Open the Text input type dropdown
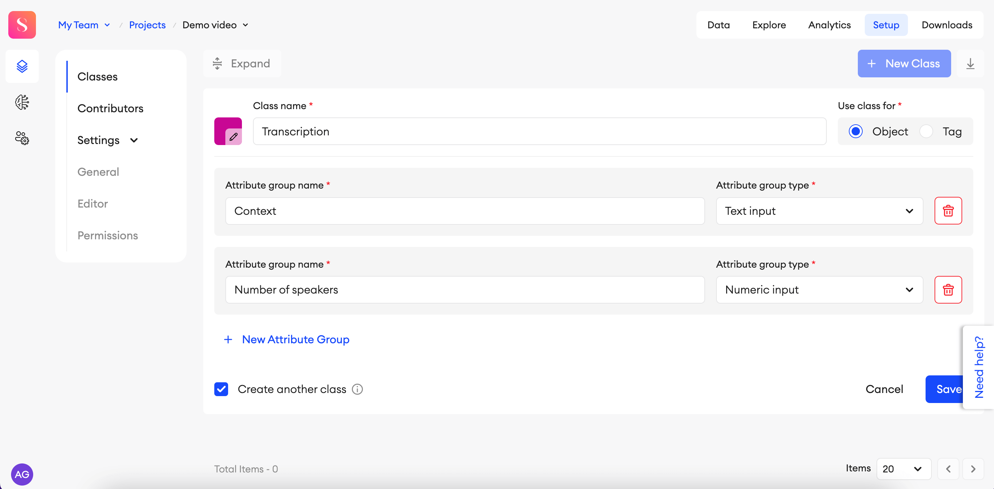994x489 pixels. pyautogui.click(x=819, y=211)
